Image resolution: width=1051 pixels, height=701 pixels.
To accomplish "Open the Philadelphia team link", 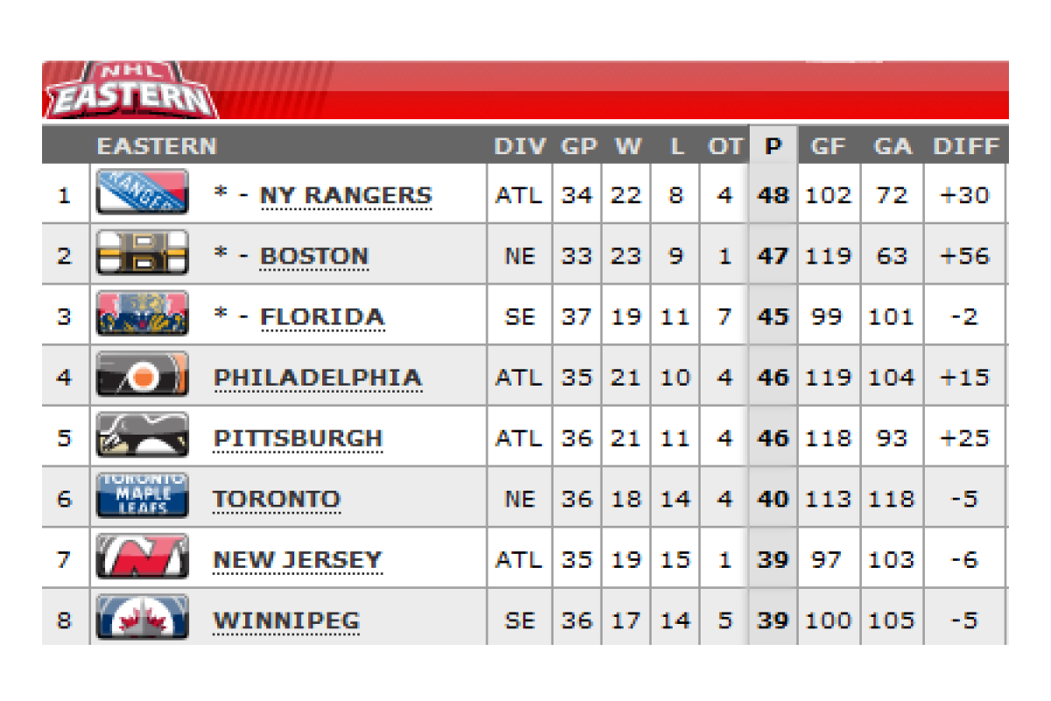I will click(x=318, y=378).
